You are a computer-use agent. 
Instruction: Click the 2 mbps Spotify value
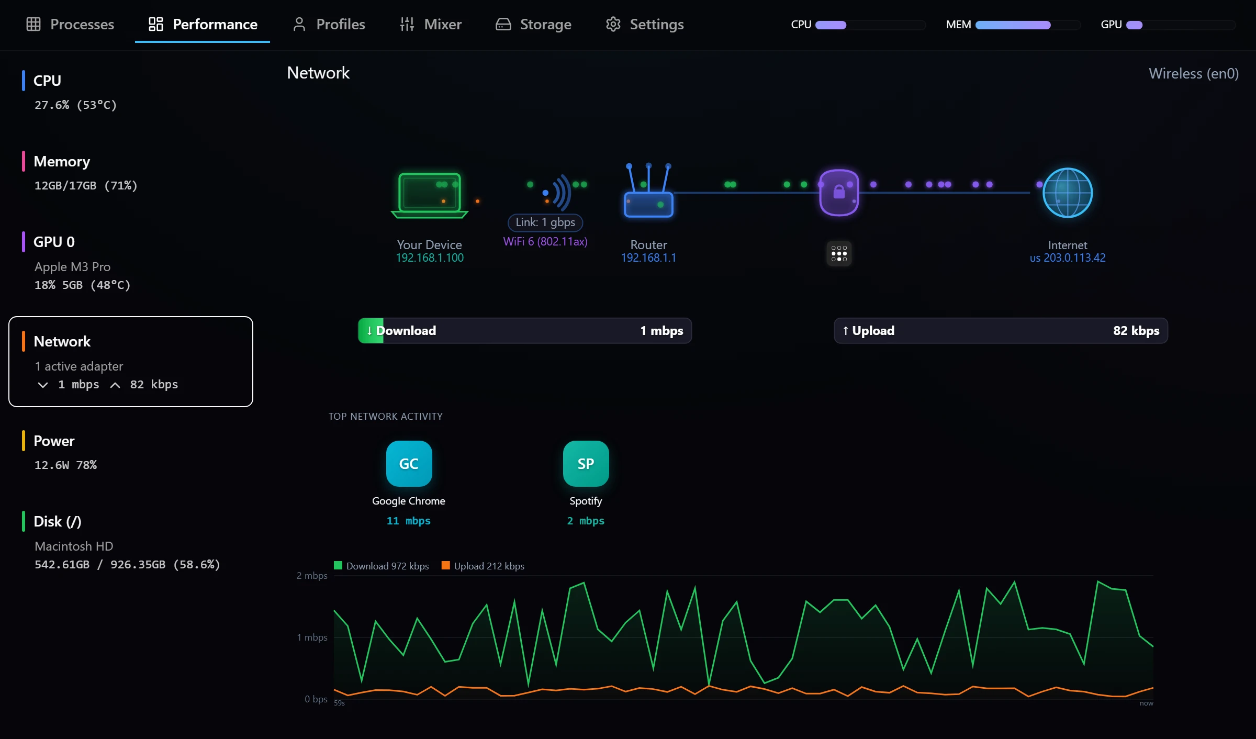586,521
